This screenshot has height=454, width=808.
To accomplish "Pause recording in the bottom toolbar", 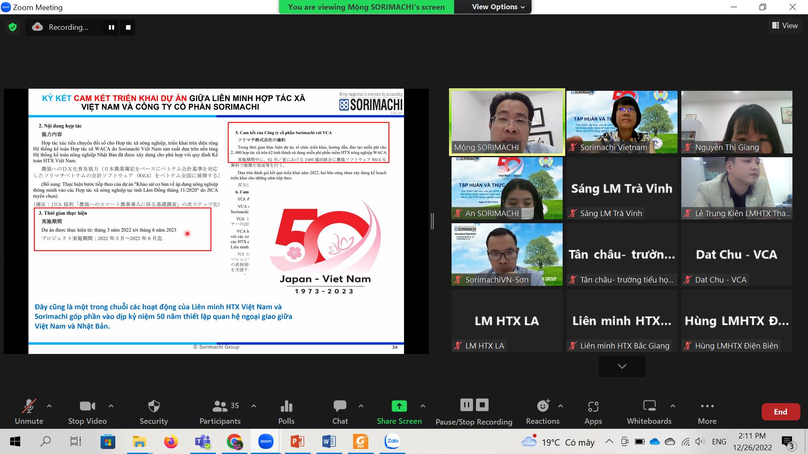I will pos(467,405).
